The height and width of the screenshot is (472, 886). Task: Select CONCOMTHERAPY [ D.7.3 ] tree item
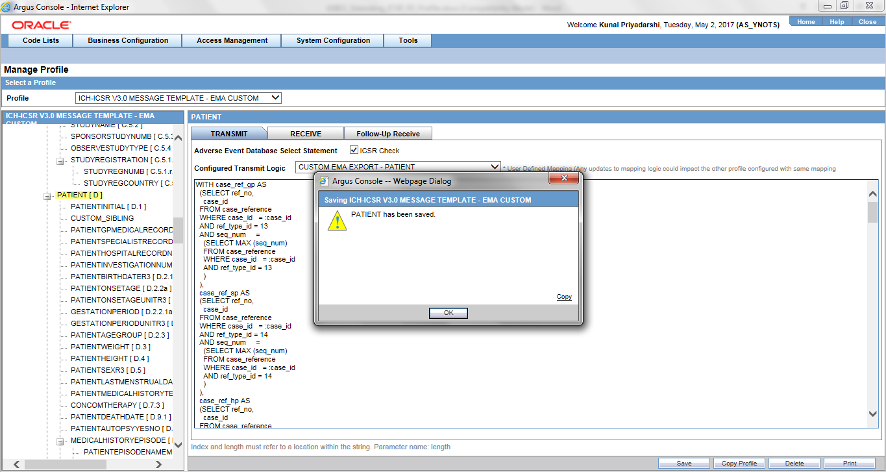click(x=117, y=405)
